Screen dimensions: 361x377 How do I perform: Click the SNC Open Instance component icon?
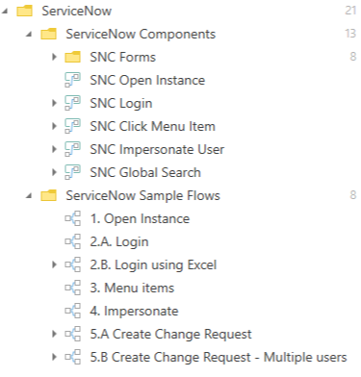point(73,80)
